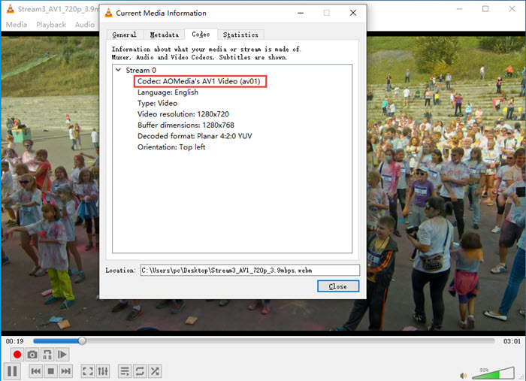The height and width of the screenshot is (381, 526).
Task: Go to previous media track
Action: [x=35, y=371]
